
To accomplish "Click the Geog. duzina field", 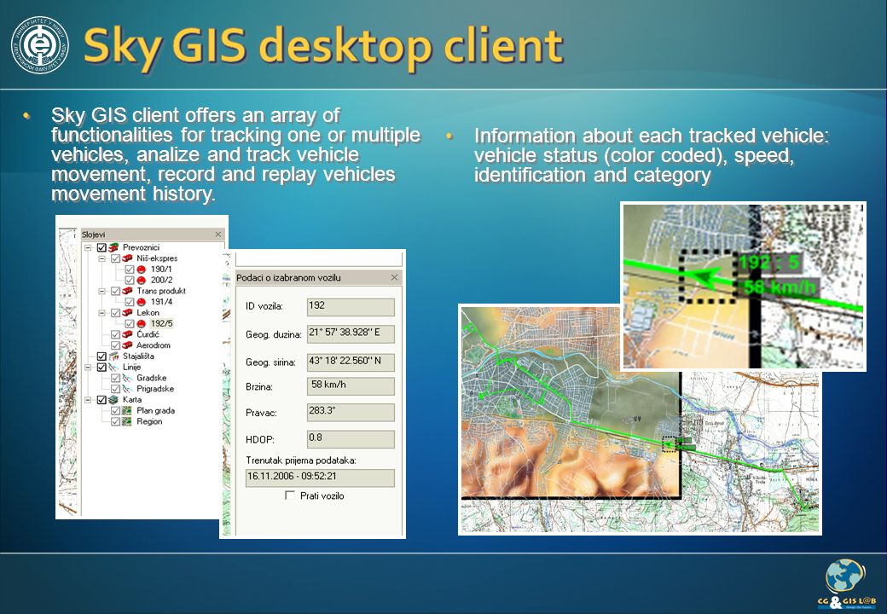I will click(x=351, y=334).
